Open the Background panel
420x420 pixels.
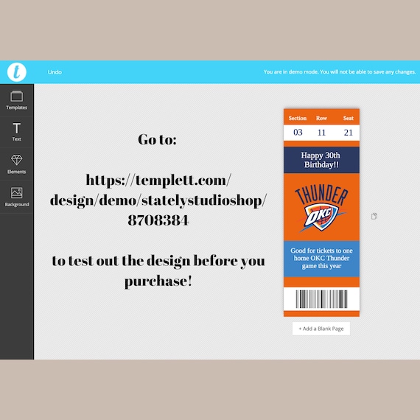(x=17, y=197)
